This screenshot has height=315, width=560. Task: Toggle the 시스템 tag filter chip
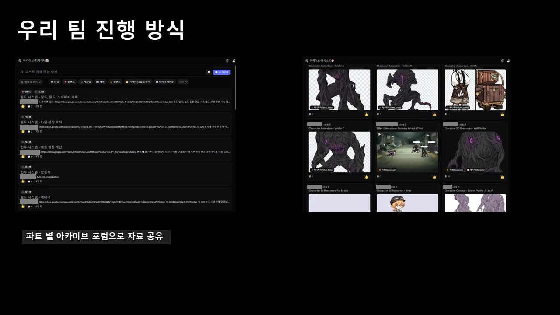[86, 82]
